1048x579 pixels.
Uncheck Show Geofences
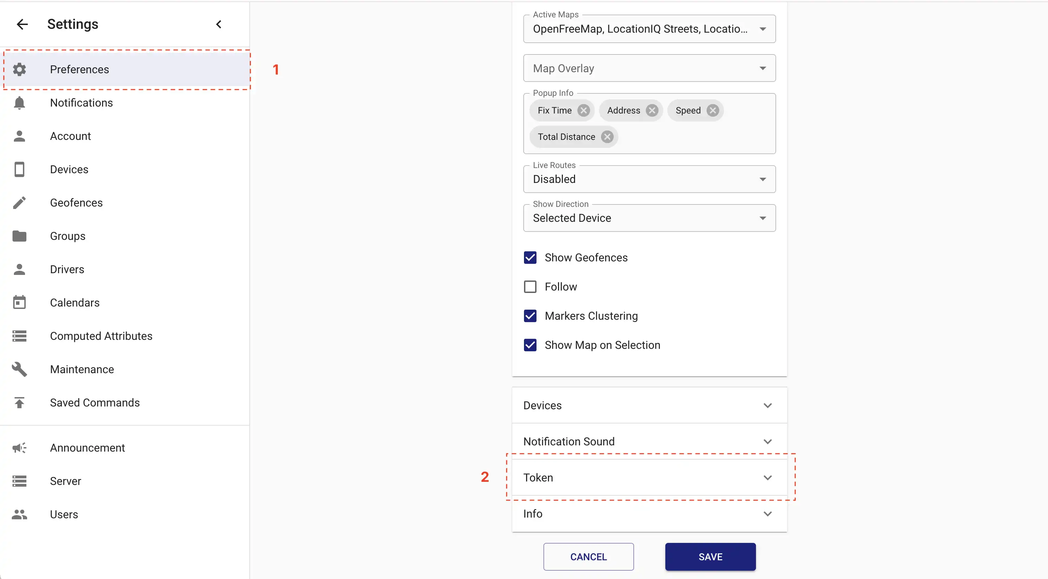point(530,257)
